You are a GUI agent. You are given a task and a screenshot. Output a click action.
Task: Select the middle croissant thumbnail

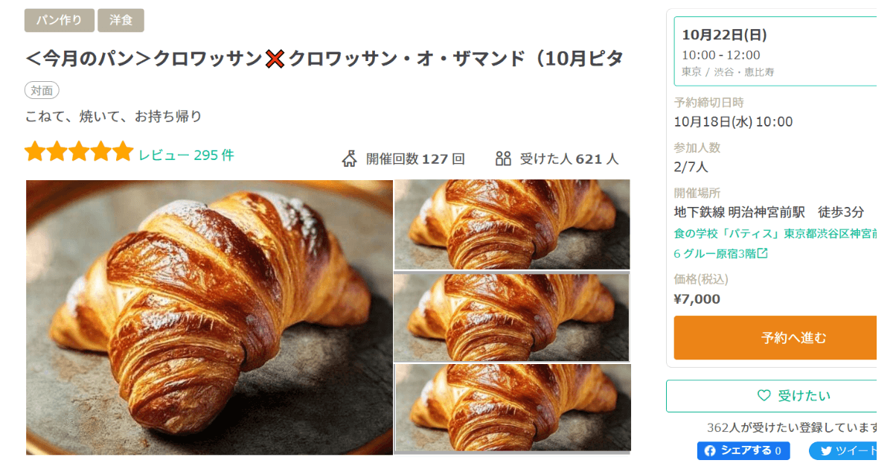point(512,317)
